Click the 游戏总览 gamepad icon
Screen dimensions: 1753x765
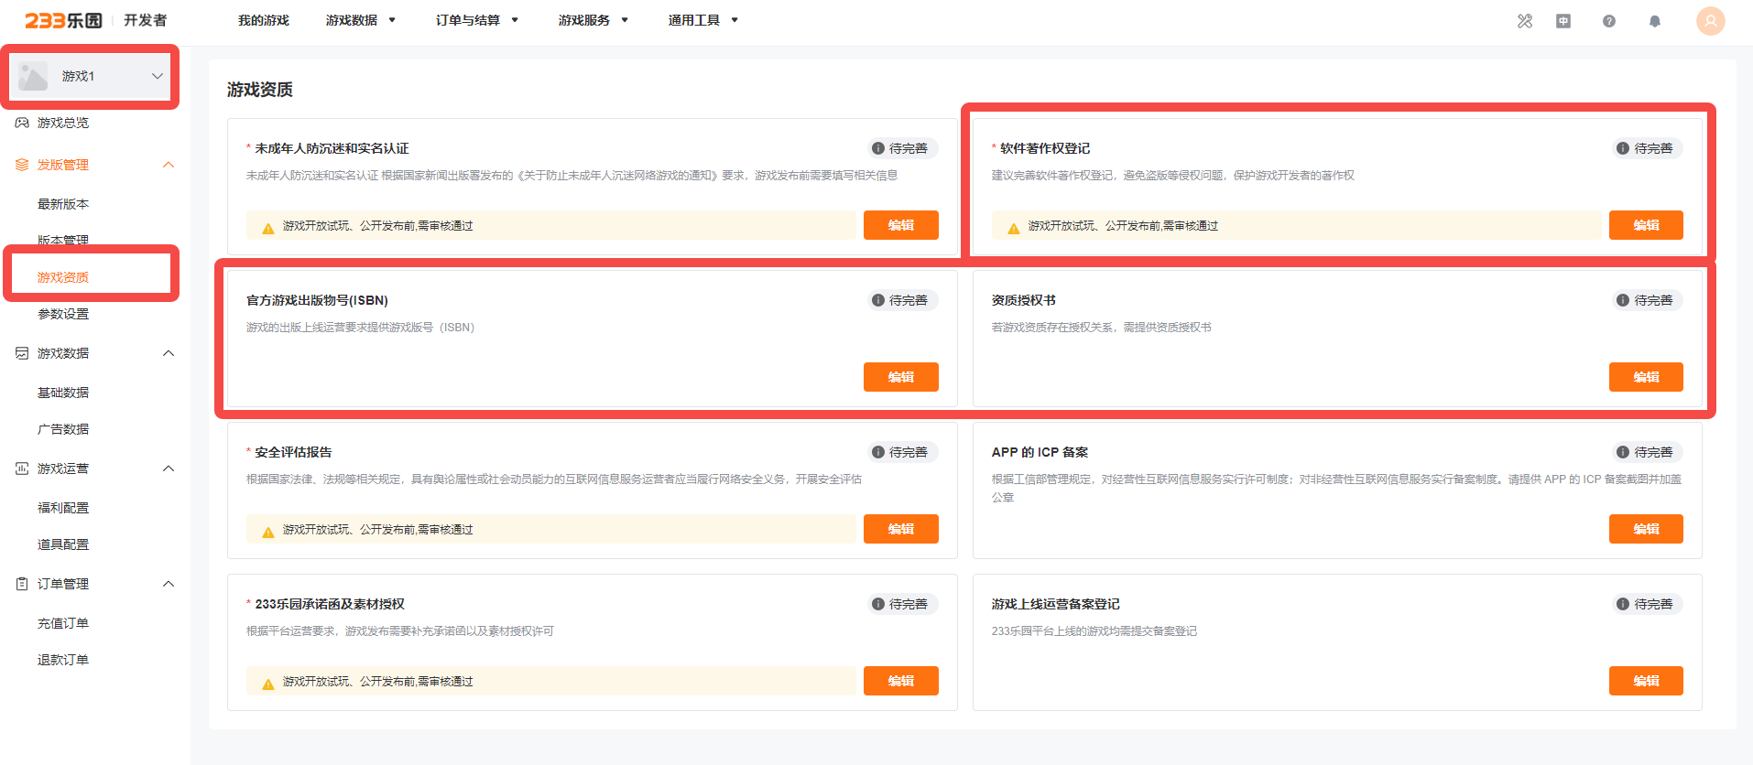point(22,123)
